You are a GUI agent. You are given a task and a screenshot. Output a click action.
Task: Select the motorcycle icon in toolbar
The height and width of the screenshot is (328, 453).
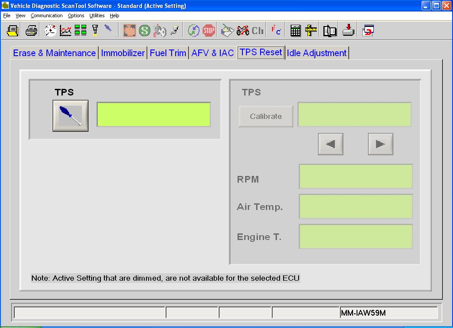243,31
